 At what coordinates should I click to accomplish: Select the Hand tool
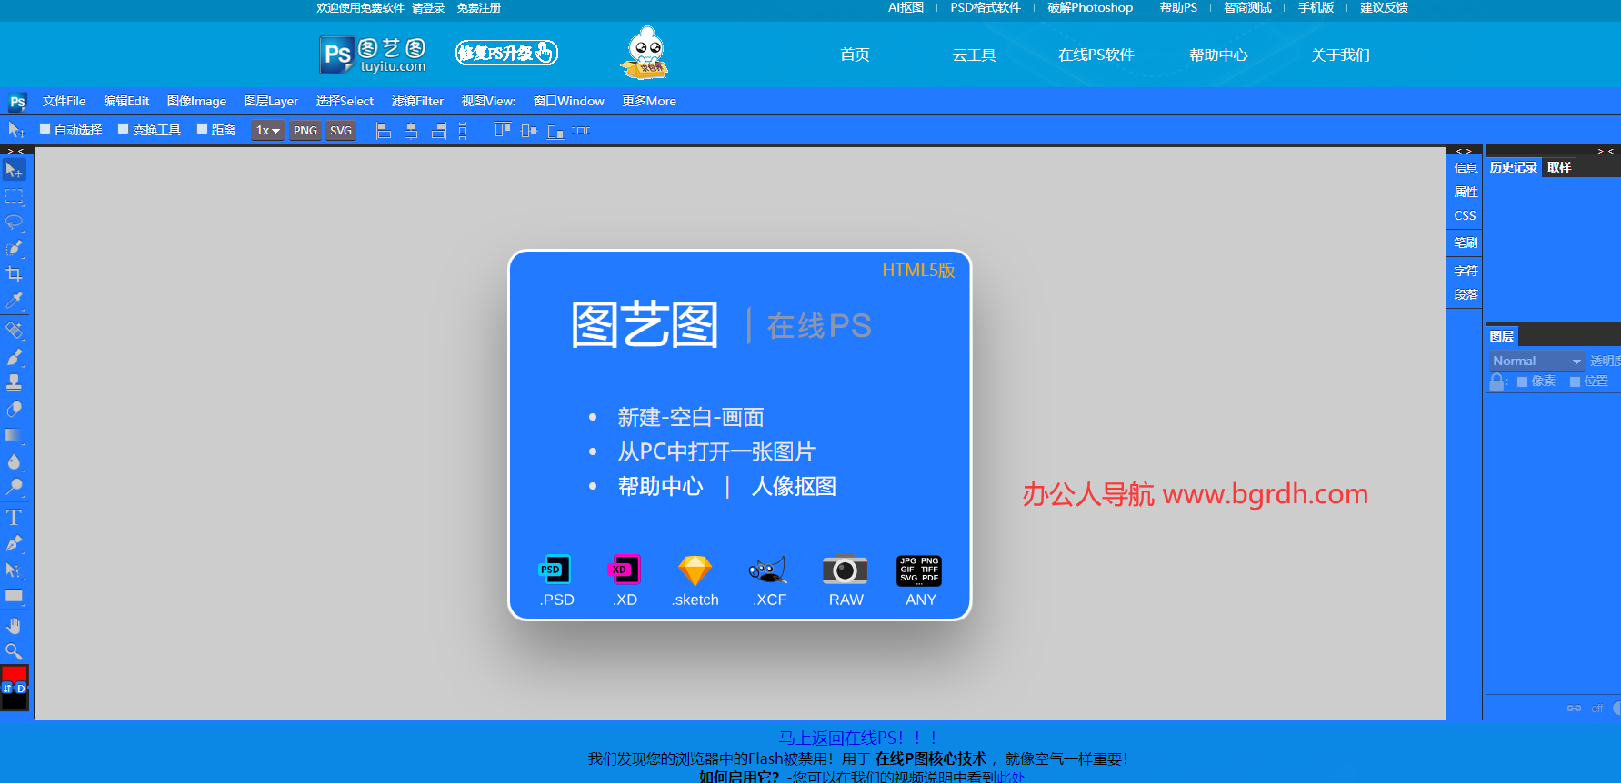tap(15, 626)
